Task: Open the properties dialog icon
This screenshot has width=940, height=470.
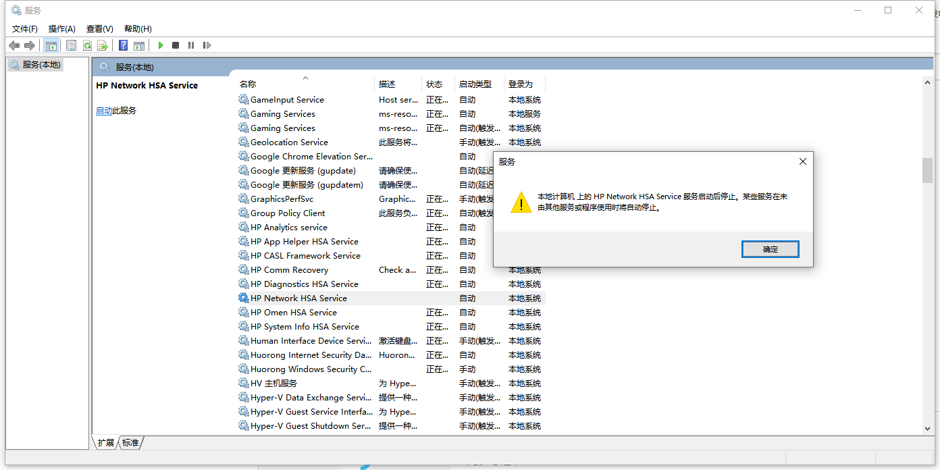Action: point(71,45)
